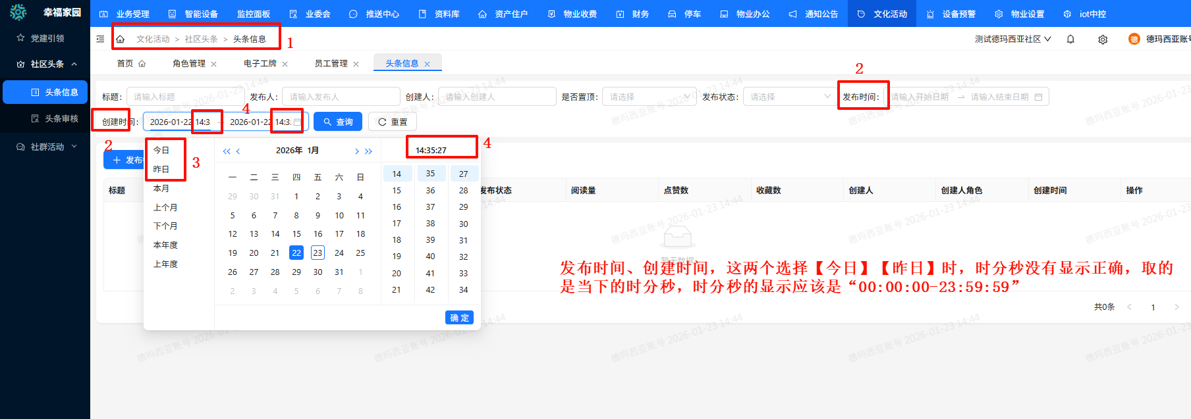Switch to the 员工管理 tab
The image size is (1191, 419).
331,64
